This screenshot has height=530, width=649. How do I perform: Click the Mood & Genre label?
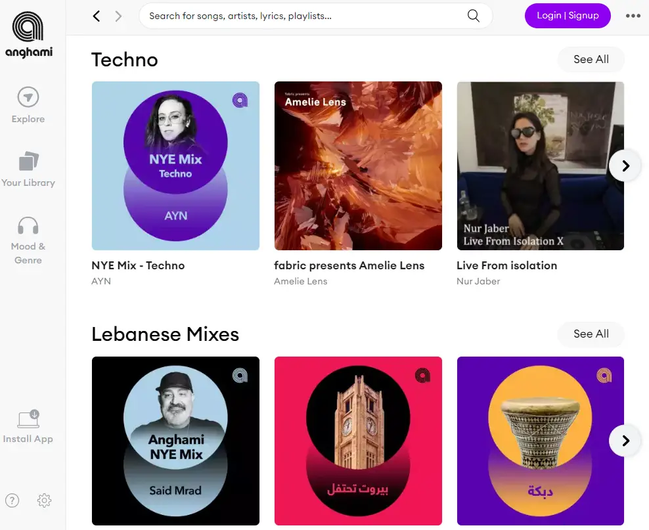(x=28, y=254)
